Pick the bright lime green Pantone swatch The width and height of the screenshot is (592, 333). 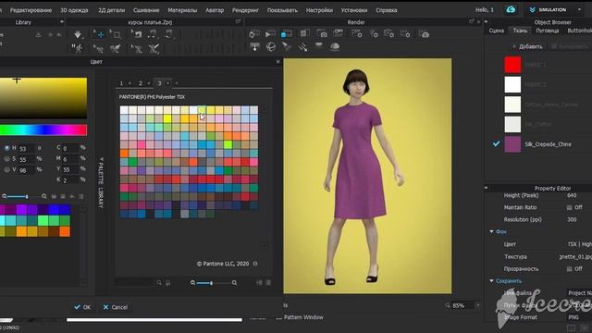click(x=228, y=144)
